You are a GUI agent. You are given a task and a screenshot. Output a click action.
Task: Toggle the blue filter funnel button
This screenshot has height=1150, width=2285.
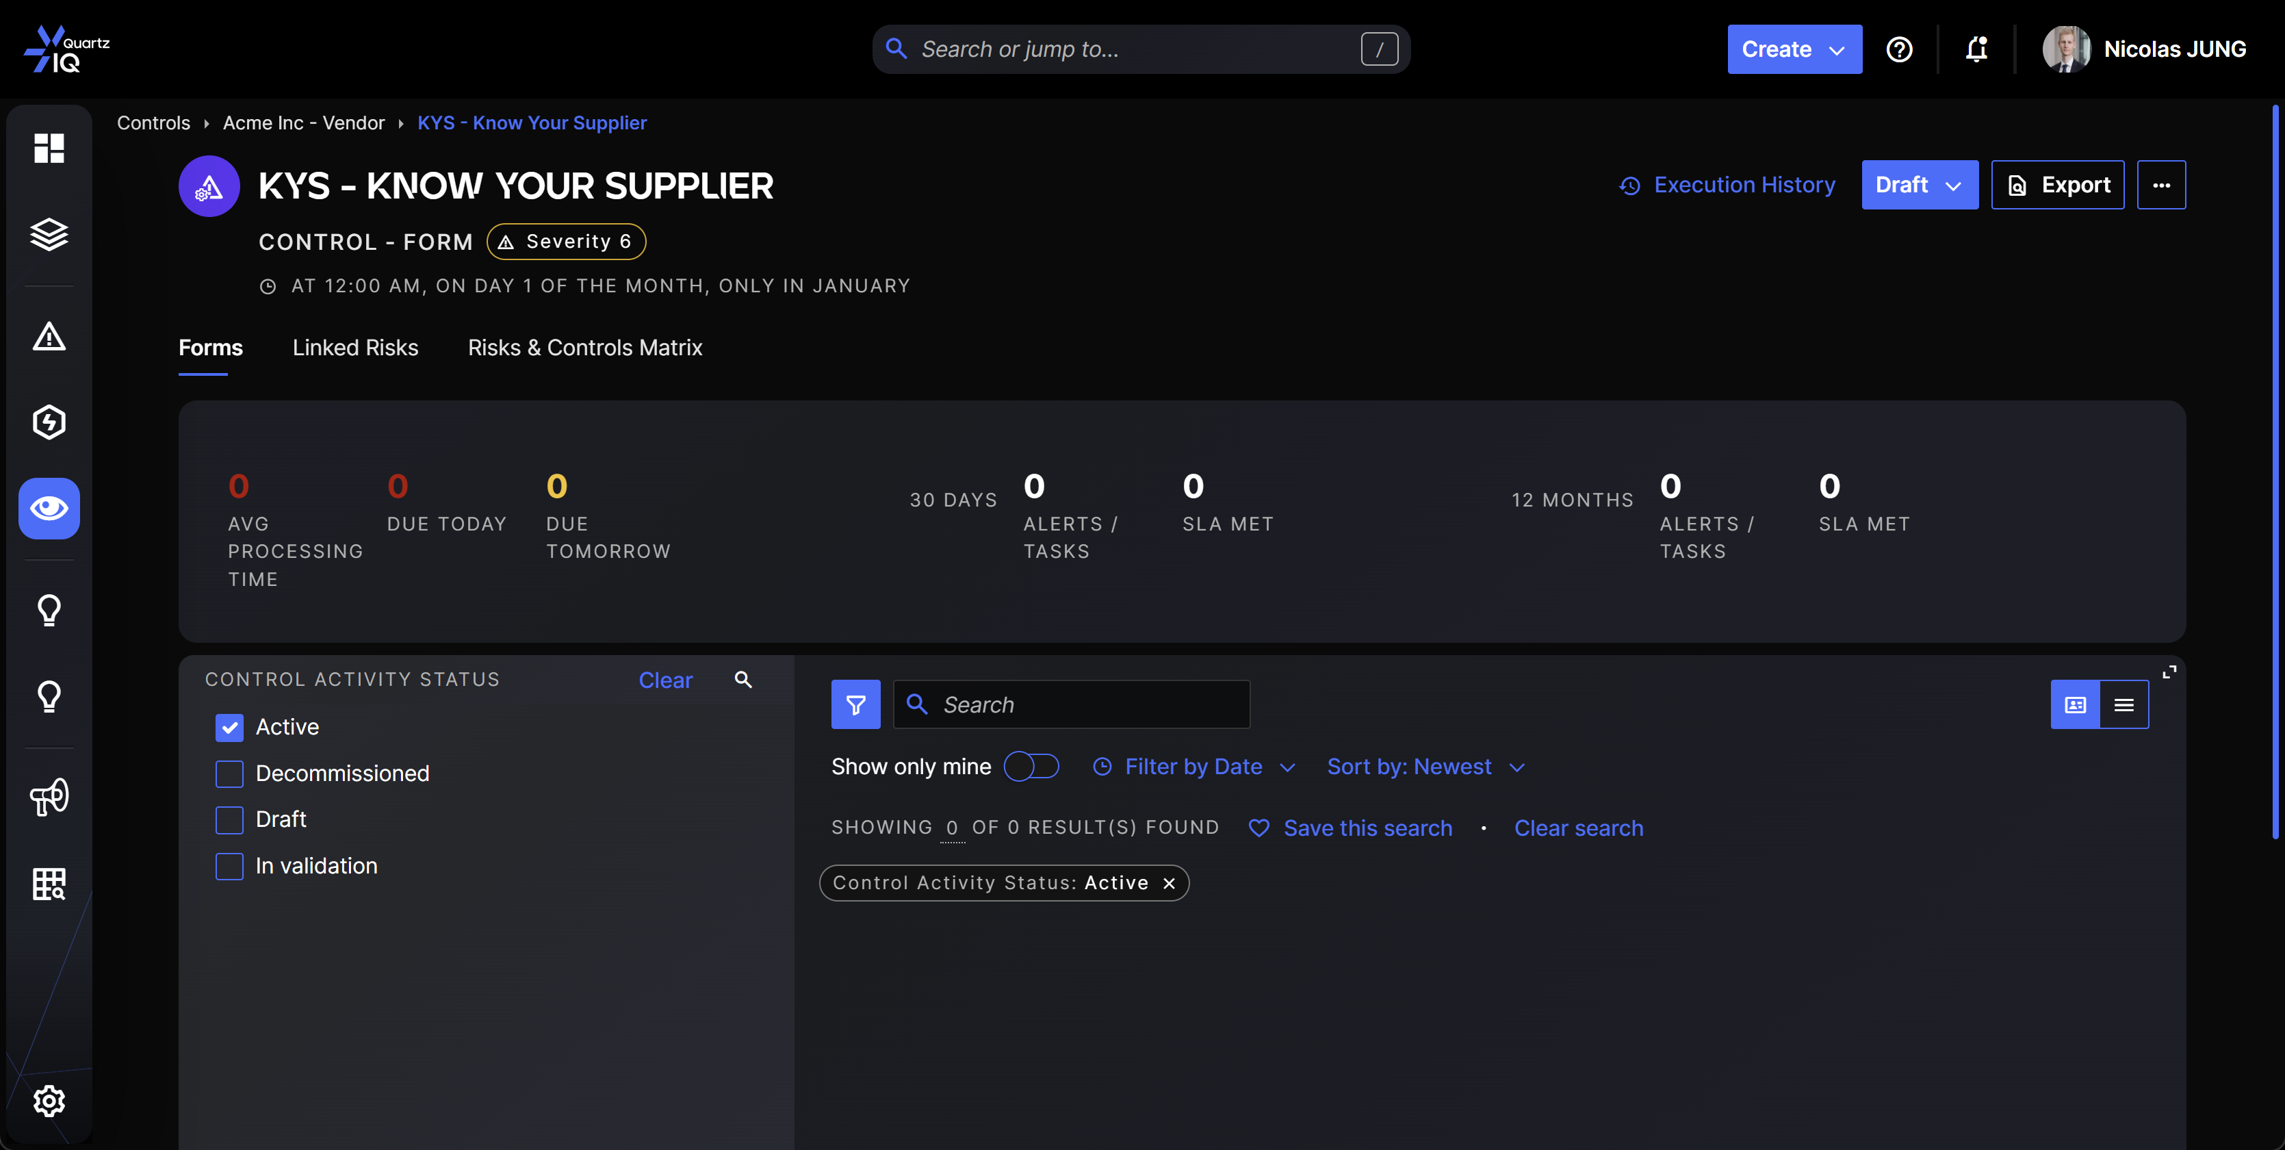855,704
